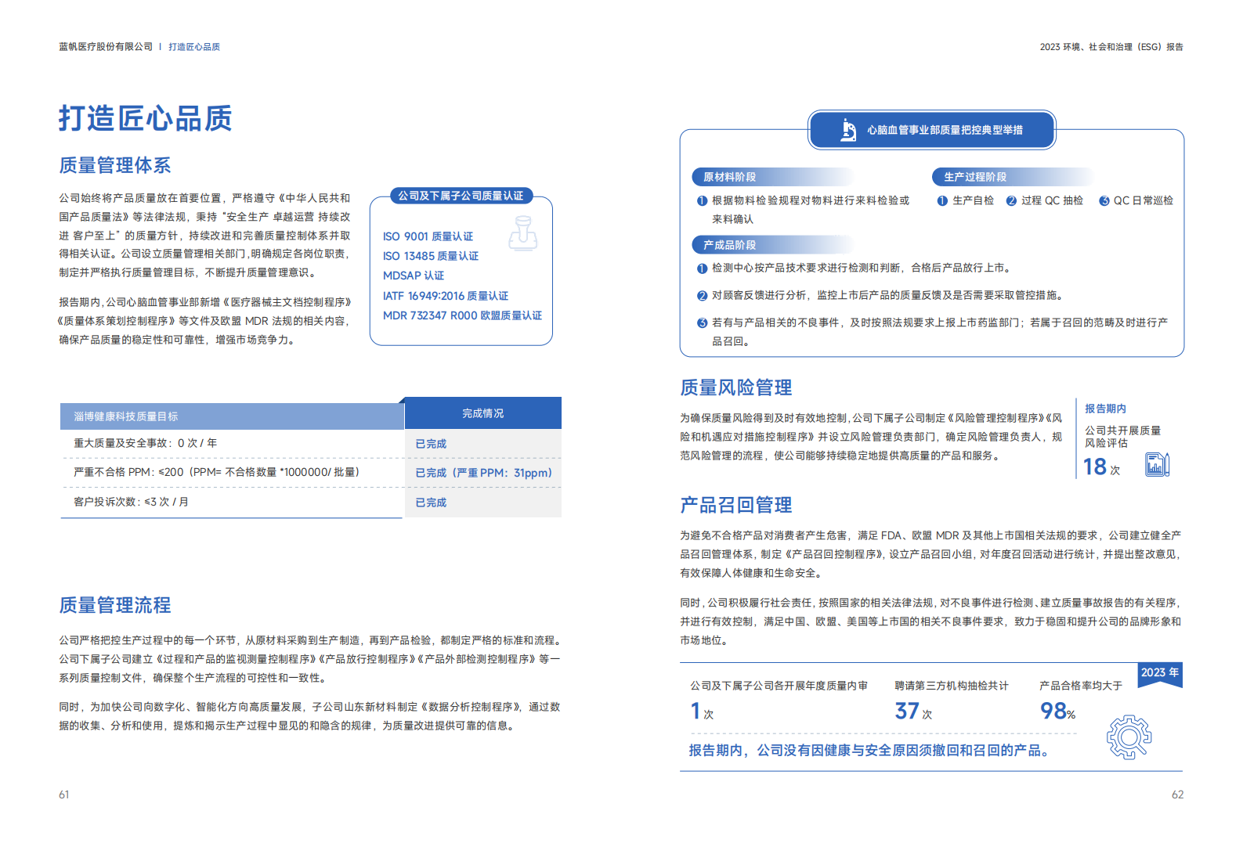Screen dimensions: 1243x843
Task: Click 已完成 in the 重大质量及安全事故 row
Action: click(x=431, y=444)
